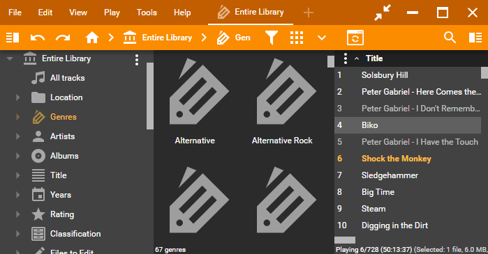Image resolution: width=488 pixels, height=254 pixels.
Task: Select the Solsbury Hill track
Action: pos(408,75)
